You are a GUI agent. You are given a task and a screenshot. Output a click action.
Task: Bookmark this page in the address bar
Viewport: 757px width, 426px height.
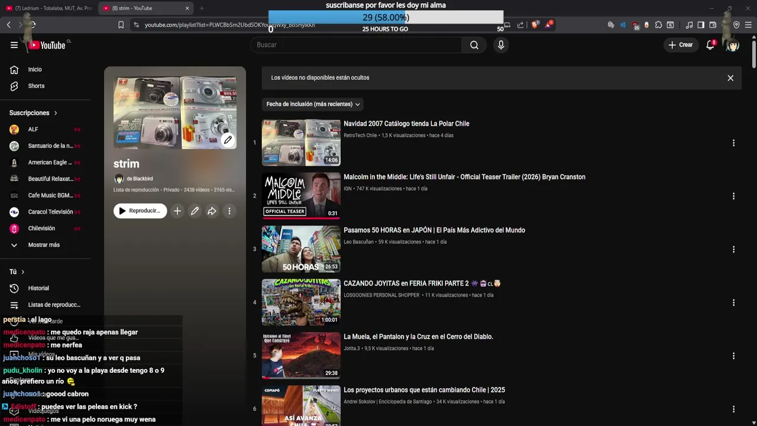pos(121,25)
